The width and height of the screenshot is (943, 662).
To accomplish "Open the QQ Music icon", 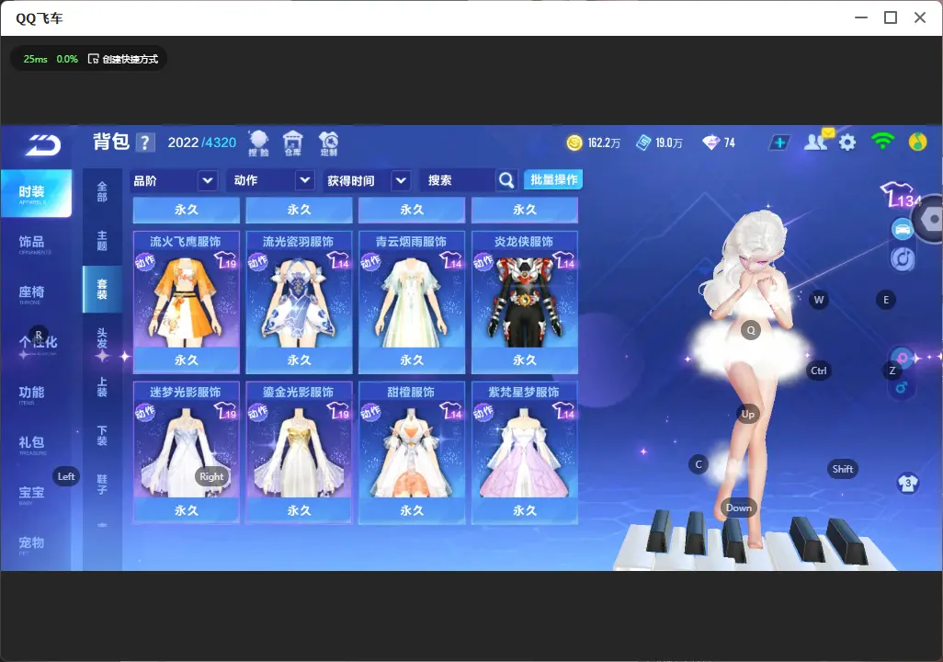I will point(917,142).
